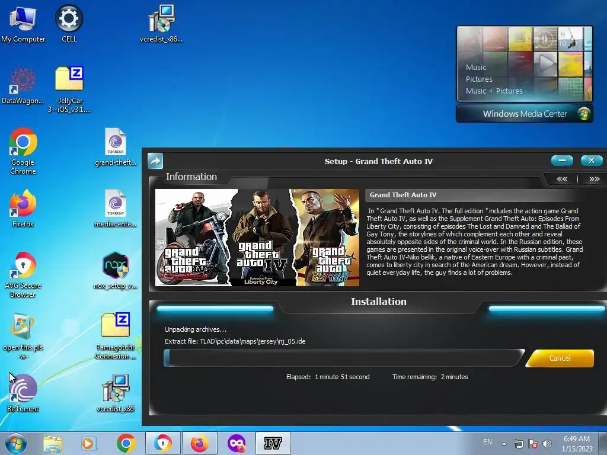607x455 pixels.
Task: Open the network status tray icon
Action: pos(518,444)
